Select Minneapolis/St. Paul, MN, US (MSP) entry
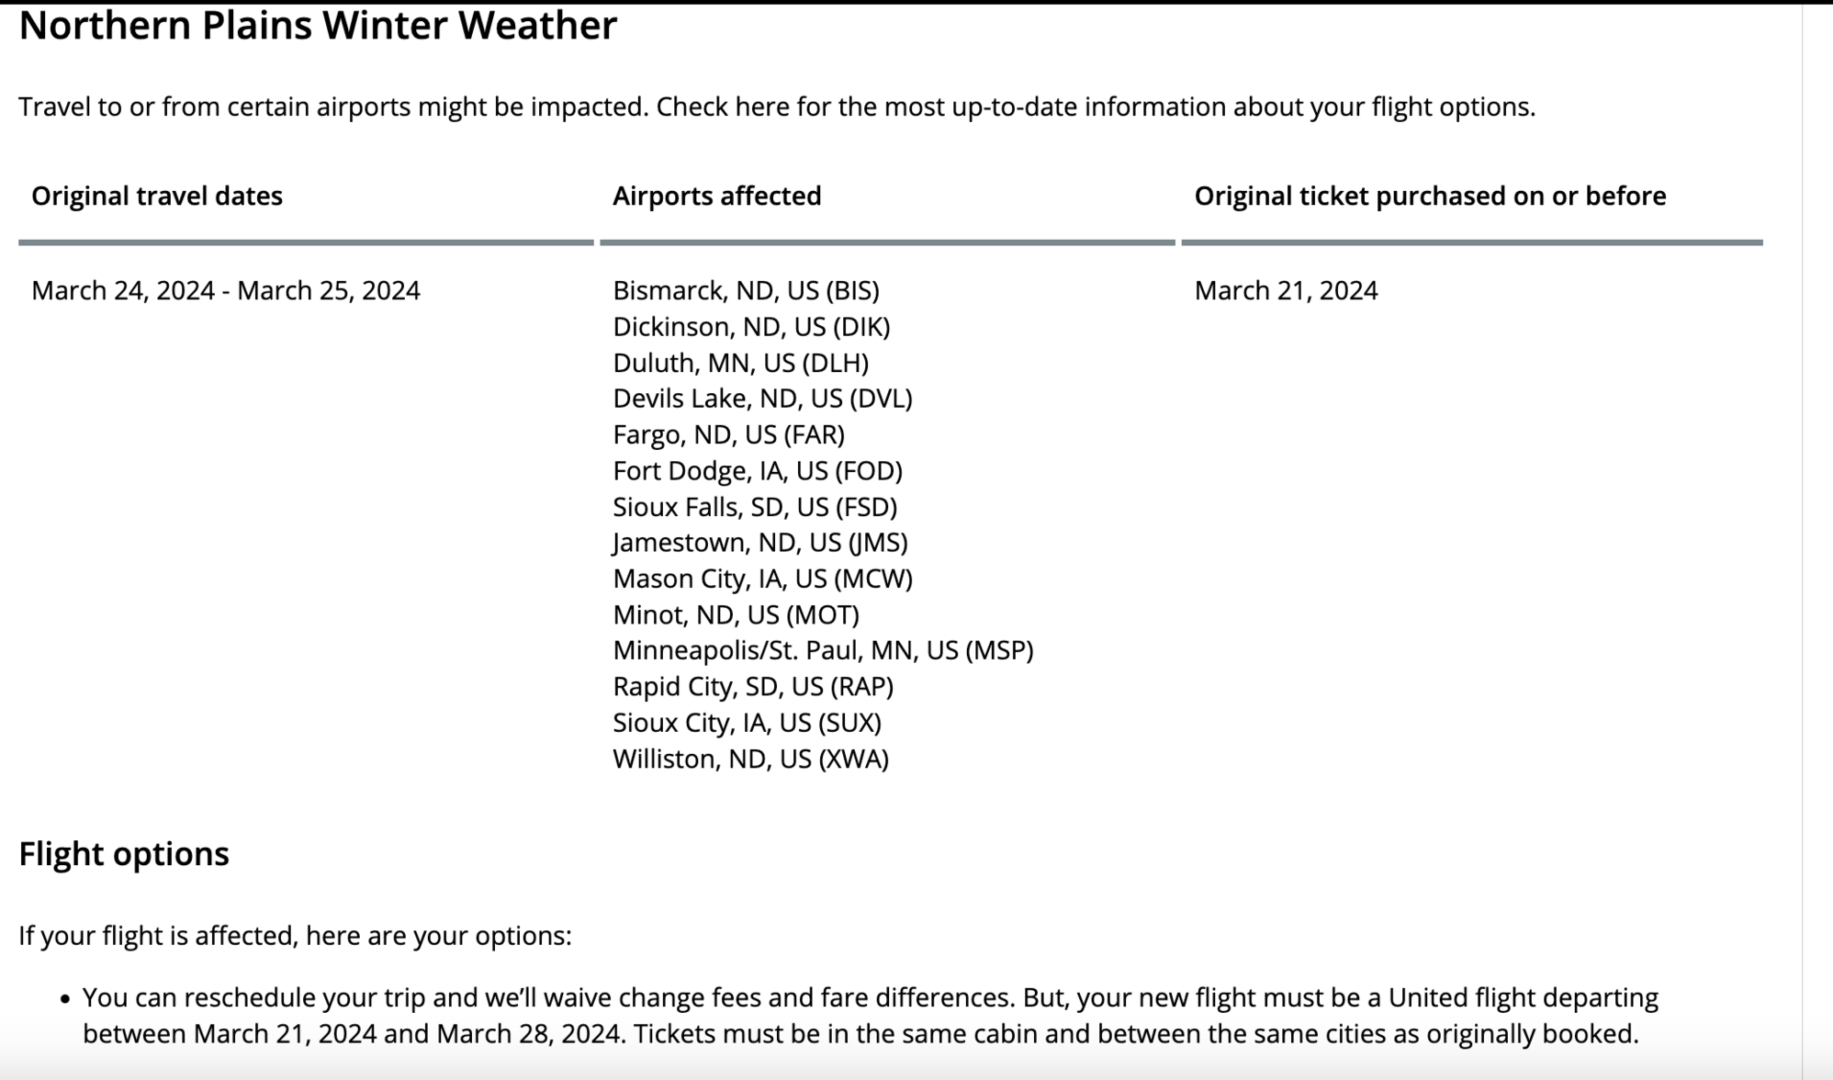This screenshot has width=1833, height=1080. tap(823, 650)
